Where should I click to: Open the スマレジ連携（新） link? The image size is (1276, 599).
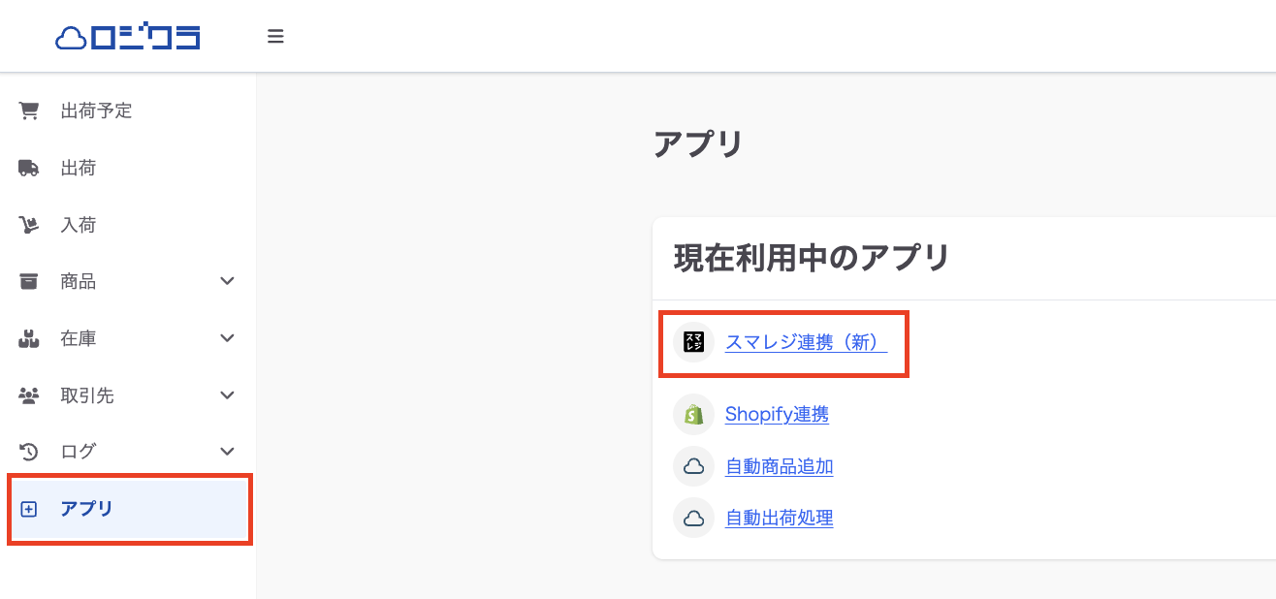pos(806,342)
